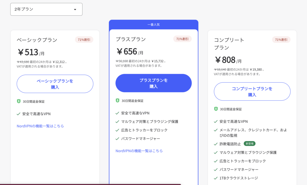This screenshot has width=307, height=185.
Task: Open NordVPNの機能一覧 link under Plus plan
Action: [139, 151]
